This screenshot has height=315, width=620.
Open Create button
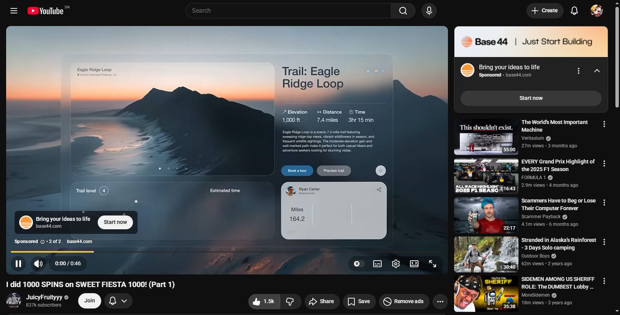tap(545, 10)
